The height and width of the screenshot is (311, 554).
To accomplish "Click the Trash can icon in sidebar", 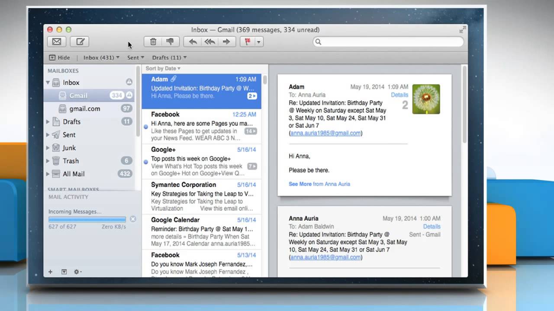I will pyautogui.click(x=56, y=161).
